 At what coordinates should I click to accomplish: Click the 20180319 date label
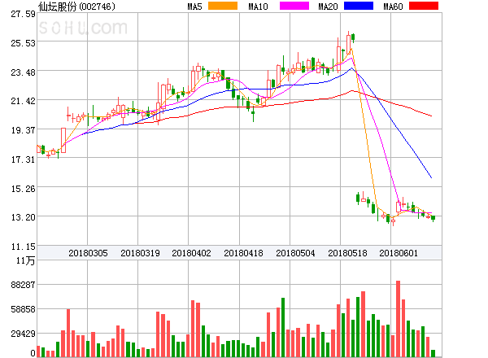pyautogui.click(x=140, y=253)
